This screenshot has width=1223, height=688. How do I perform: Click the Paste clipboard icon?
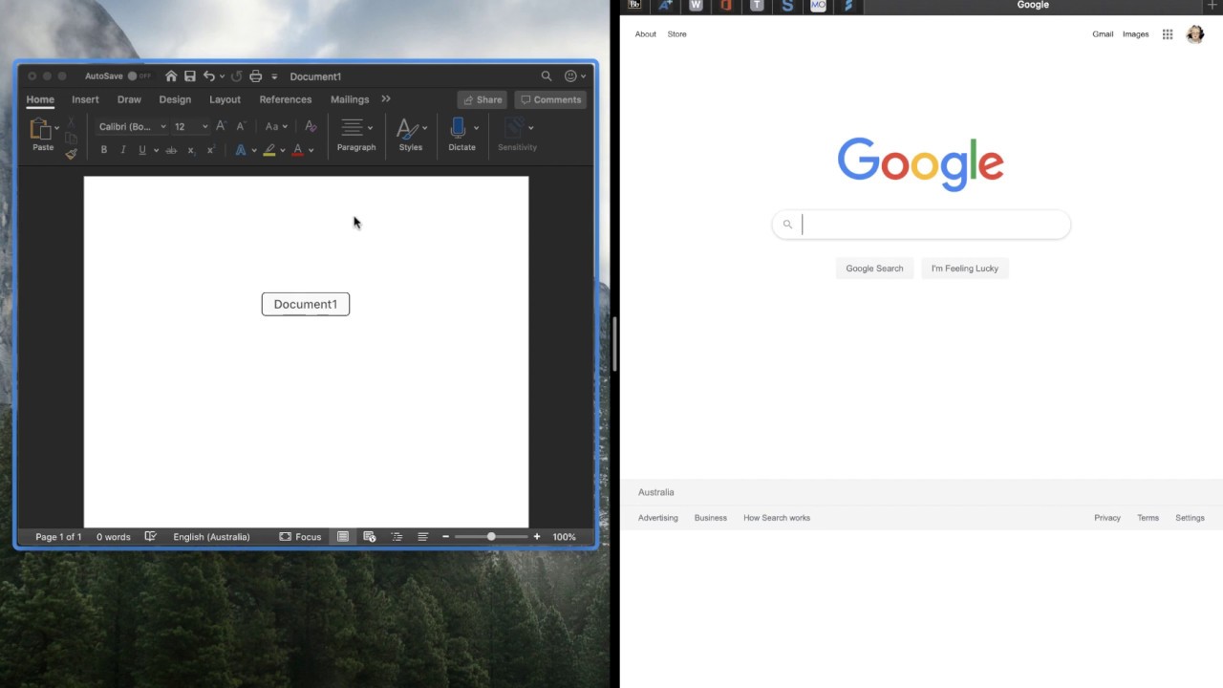point(40,129)
